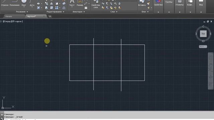Click the Stretch tool icon
This screenshot has width=214, height=120.
coord(46,8)
